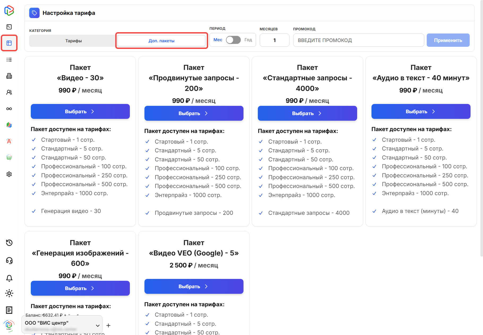Viewport: 483px width, 335px height.
Task: Open the terminal console icon in sidebar
Action: [9, 27]
